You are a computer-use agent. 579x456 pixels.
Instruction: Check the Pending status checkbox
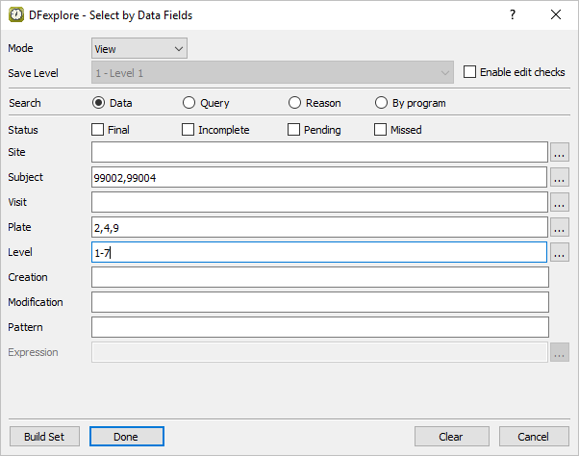coord(294,130)
